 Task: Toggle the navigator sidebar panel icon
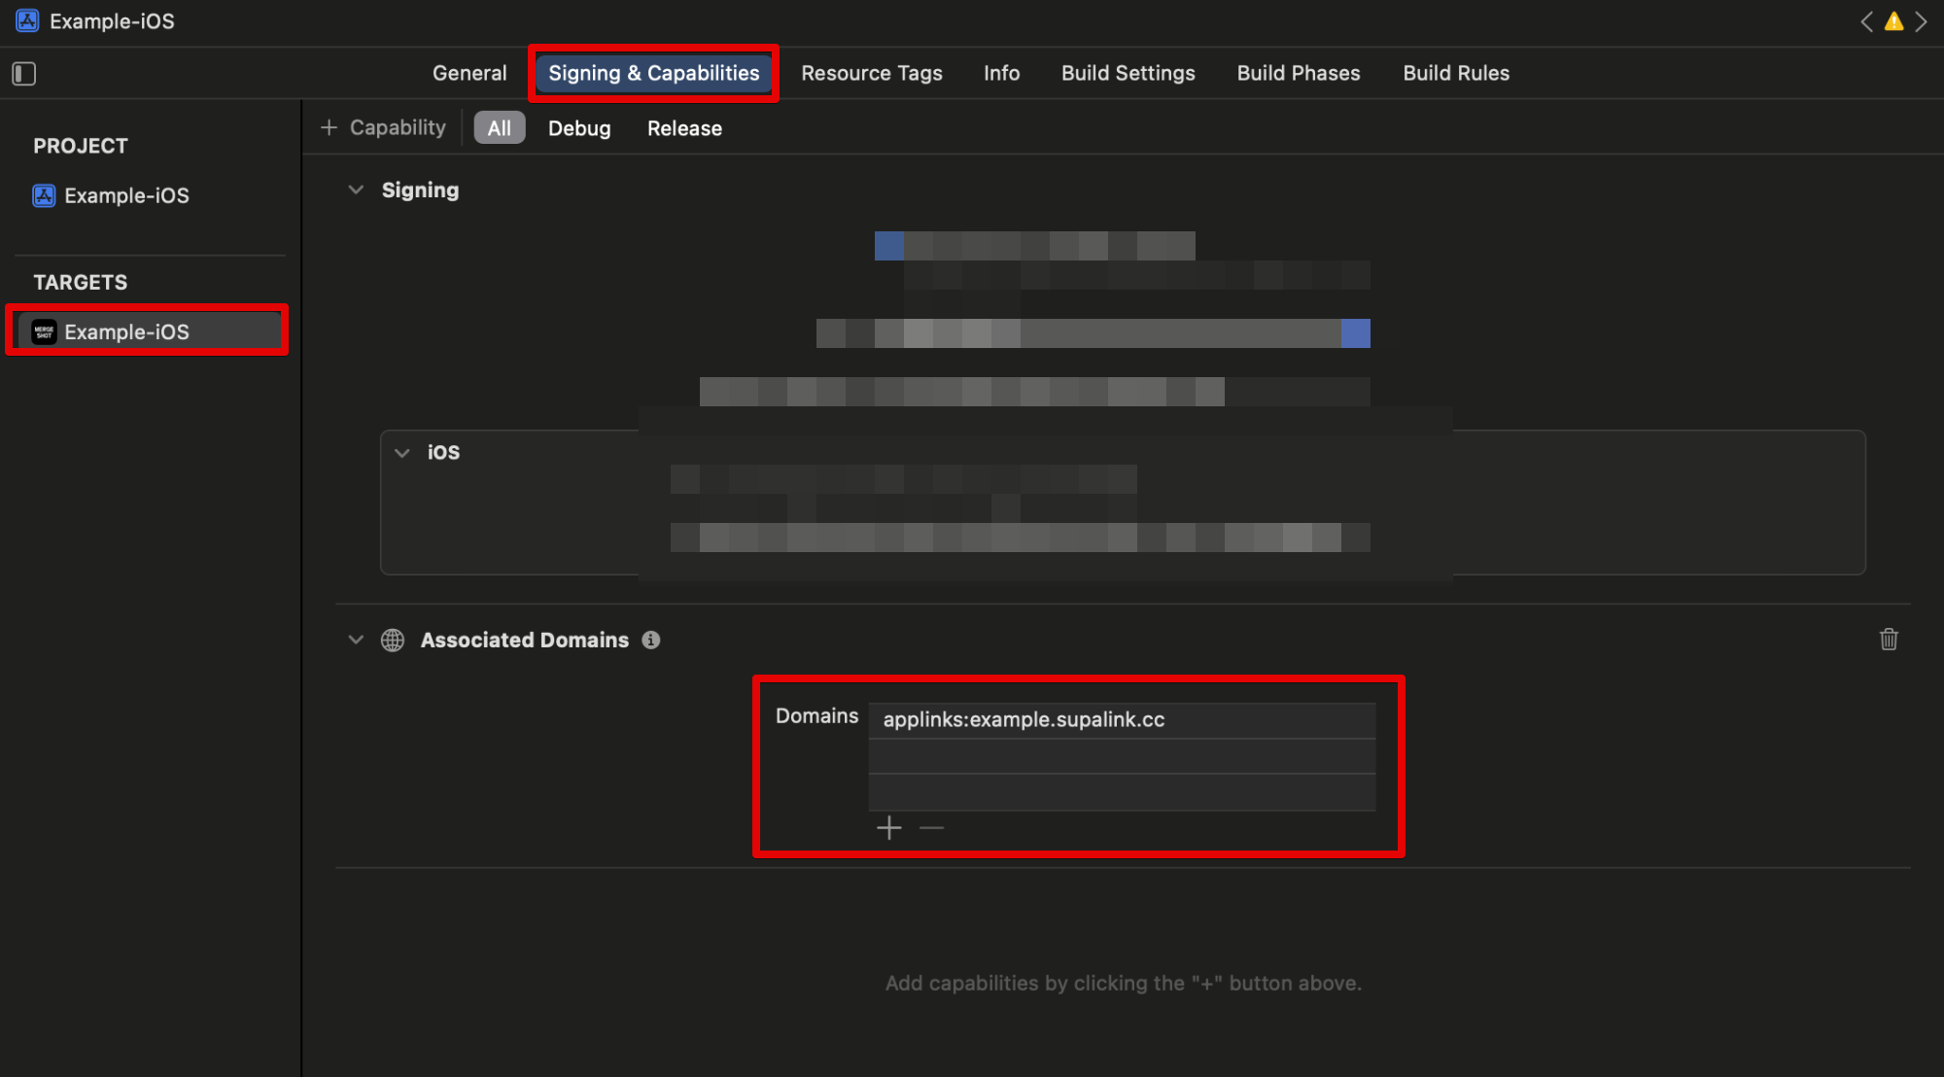point(24,74)
